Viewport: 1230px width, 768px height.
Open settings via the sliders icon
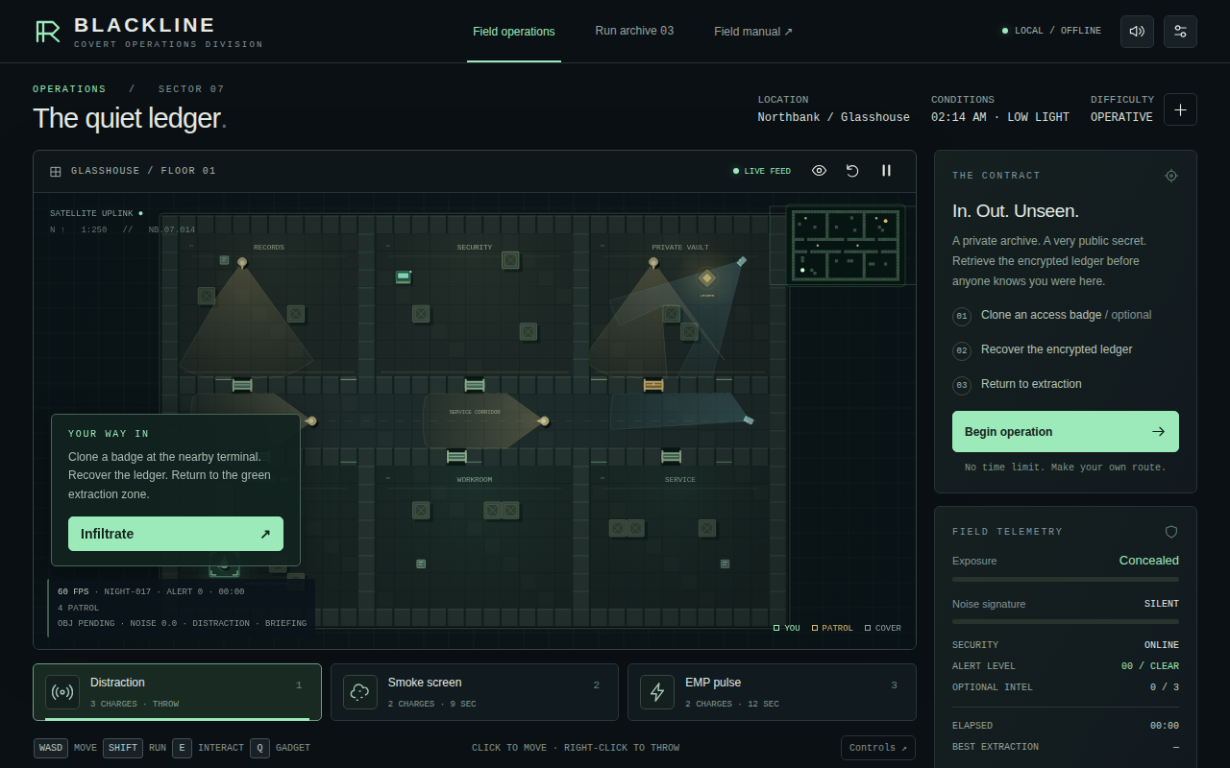click(1180, 32)
